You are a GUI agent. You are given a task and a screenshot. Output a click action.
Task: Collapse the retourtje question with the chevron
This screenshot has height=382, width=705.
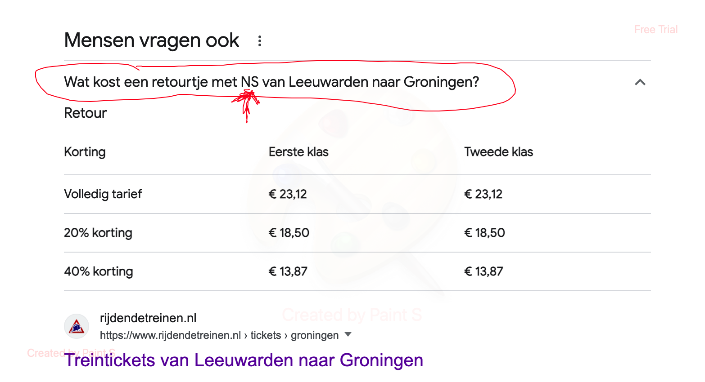pyautogui.click(x=640, y=82)
